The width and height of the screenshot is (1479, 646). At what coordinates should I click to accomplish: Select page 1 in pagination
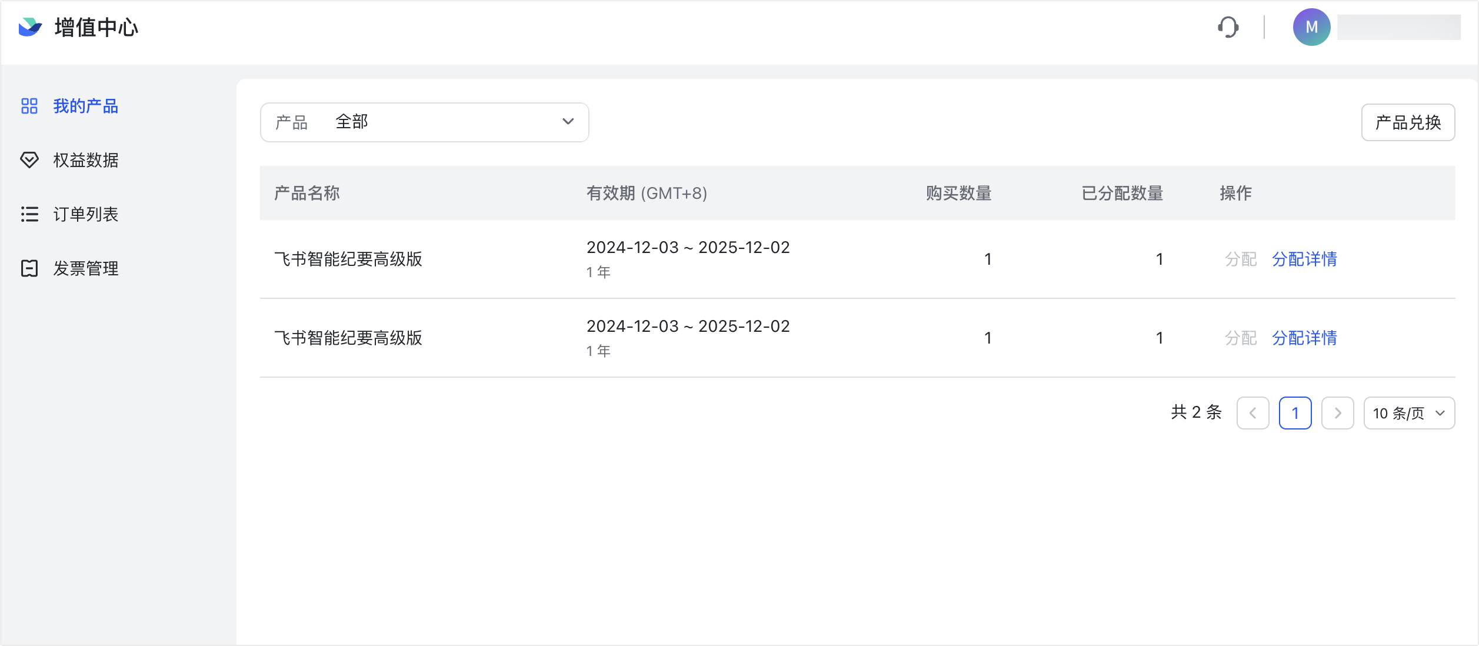pyautogui.click(x=1295, y=413)
